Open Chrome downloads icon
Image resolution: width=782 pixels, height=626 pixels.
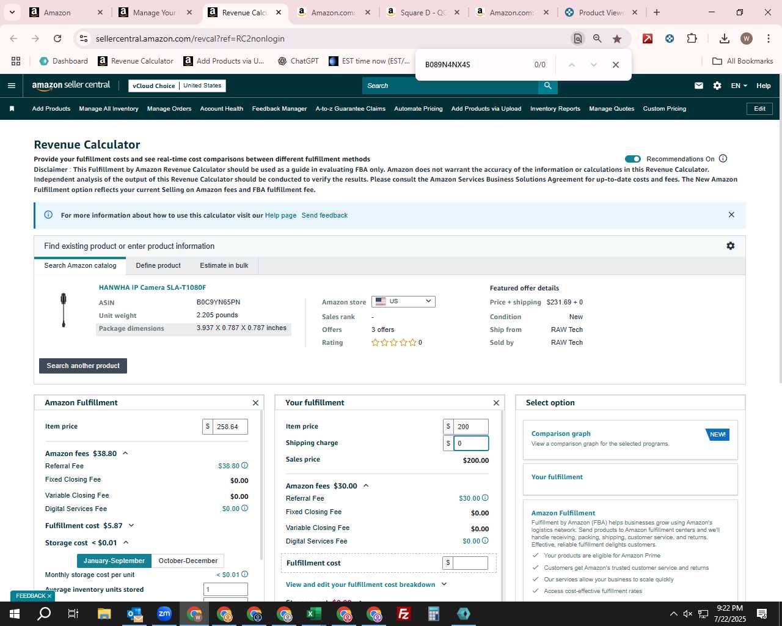coord(725,39)
